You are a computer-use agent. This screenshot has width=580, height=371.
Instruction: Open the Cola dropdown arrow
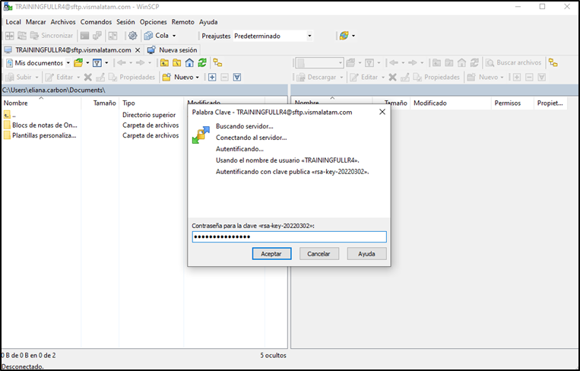point(174,36)
